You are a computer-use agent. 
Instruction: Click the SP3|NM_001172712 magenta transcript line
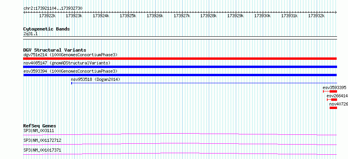pos(180,144)
